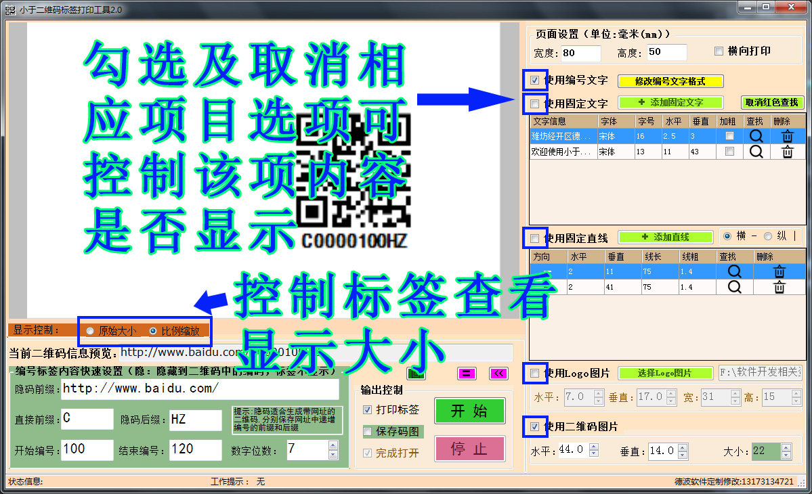Enable 保存码图 checkbox
The width and height of the screenshot is (812, 494).
[367, 432]
